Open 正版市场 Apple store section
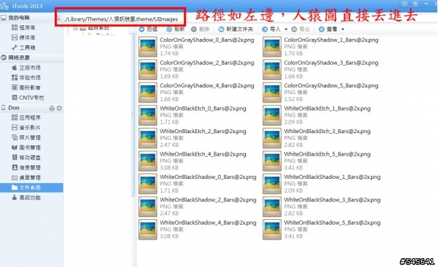Viewport: 438px width, 267px height. [x=26, y=68]
